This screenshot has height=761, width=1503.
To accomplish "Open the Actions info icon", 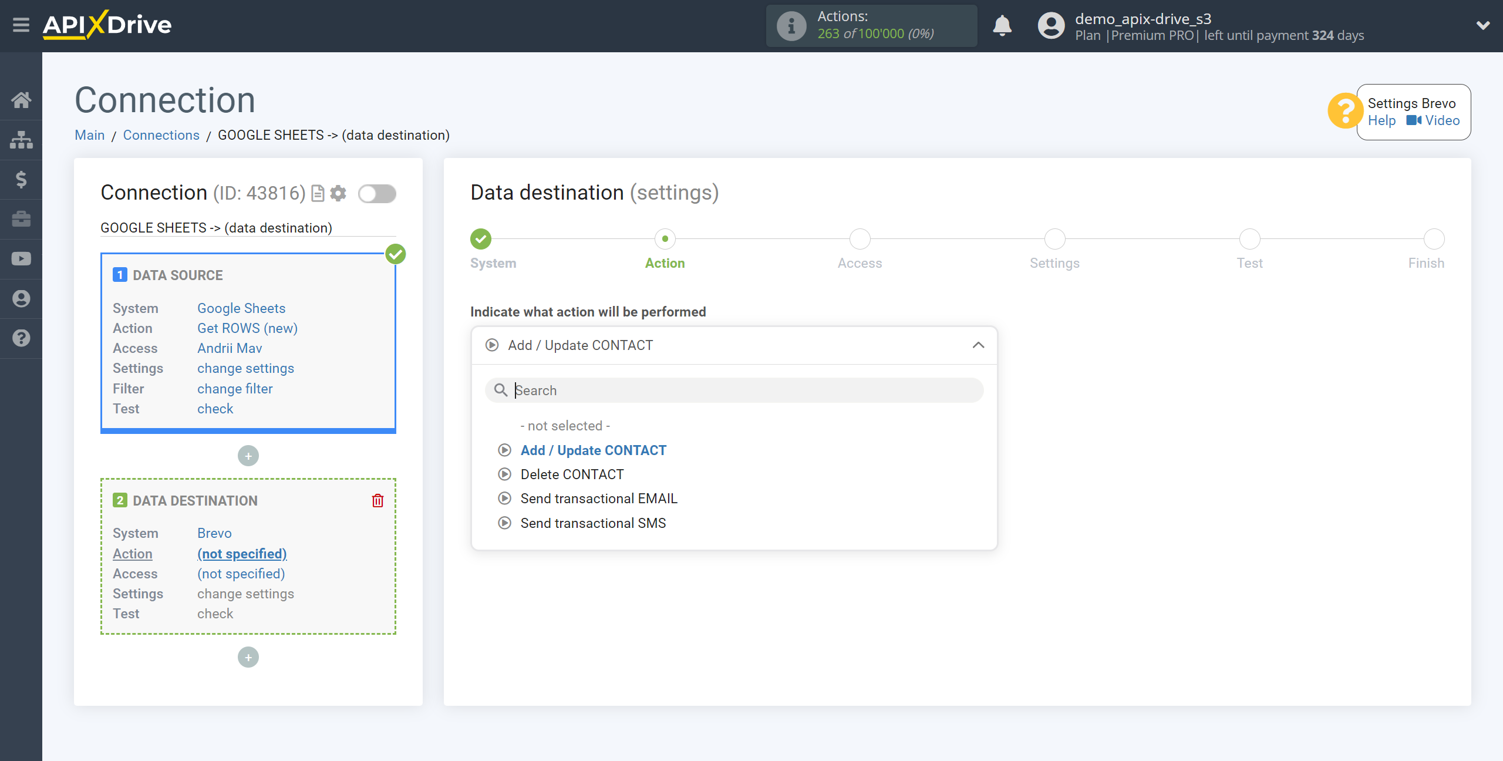I will 791,26.
